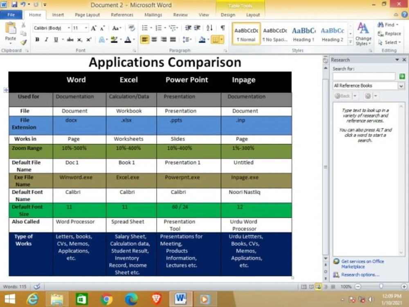Click the Help question mark icon
Viewport: 409px width, 307px height.
click(405, 15)
